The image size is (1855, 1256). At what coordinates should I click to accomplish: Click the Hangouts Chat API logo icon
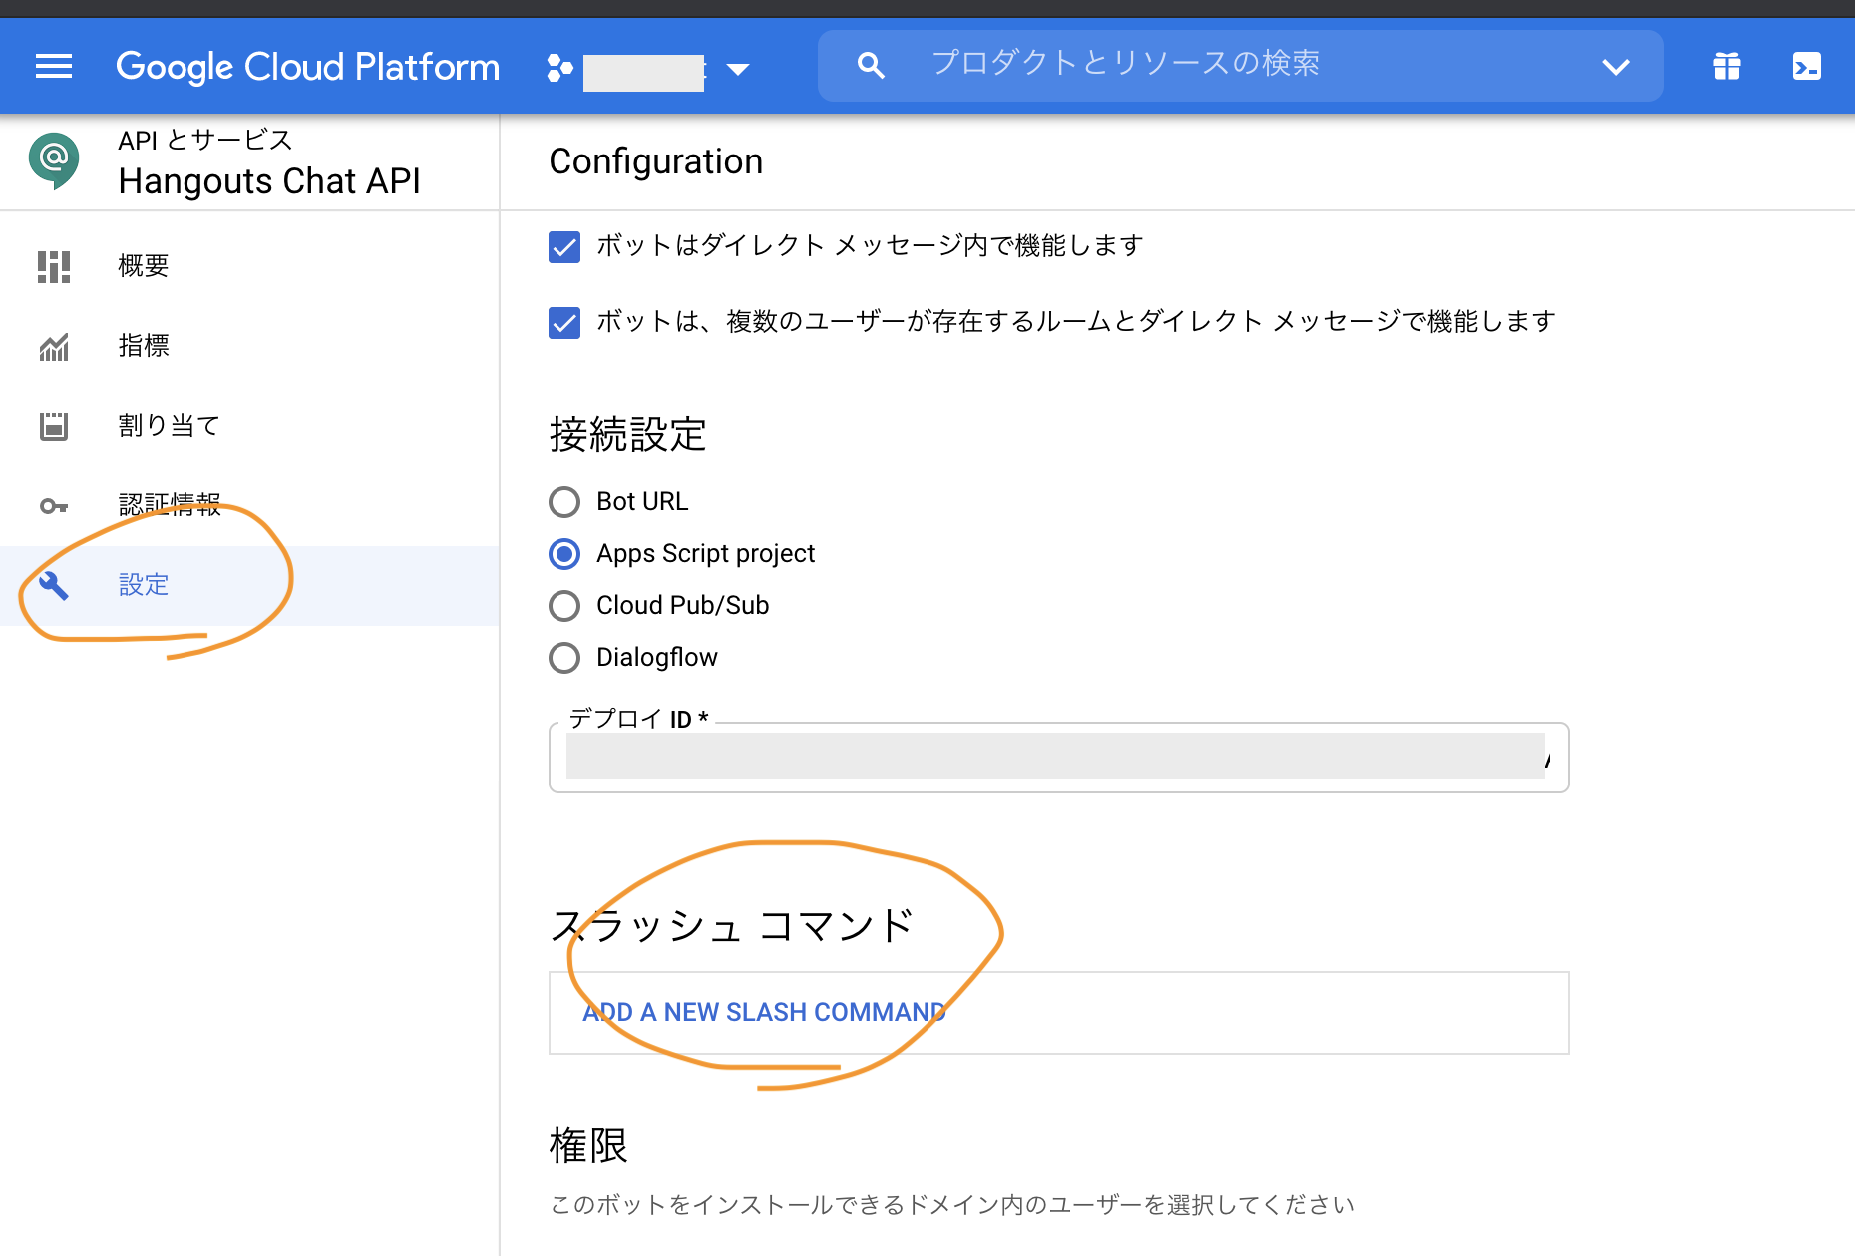tap(54, 159)
